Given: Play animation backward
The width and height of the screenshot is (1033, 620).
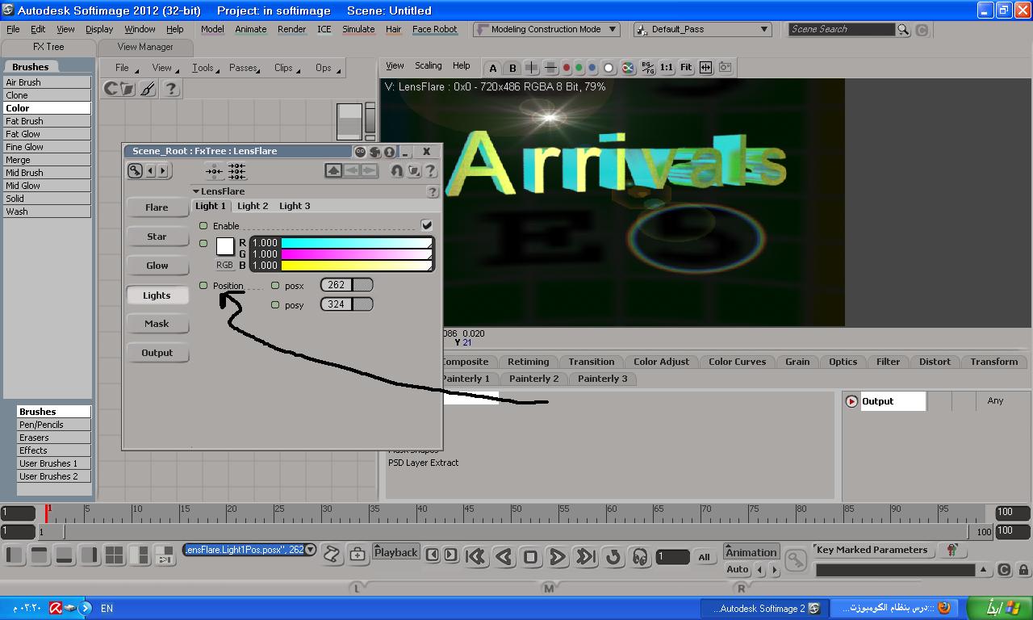Looking at the screenshot, I should coord(504,556).
